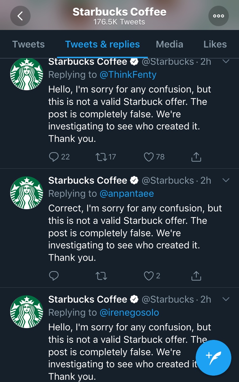
Task: Like the tweet replying to @anpantaee
Action: (149, 276)
